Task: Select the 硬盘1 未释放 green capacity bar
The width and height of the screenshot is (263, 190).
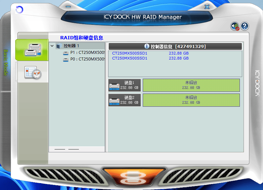Action: point(191,85)
